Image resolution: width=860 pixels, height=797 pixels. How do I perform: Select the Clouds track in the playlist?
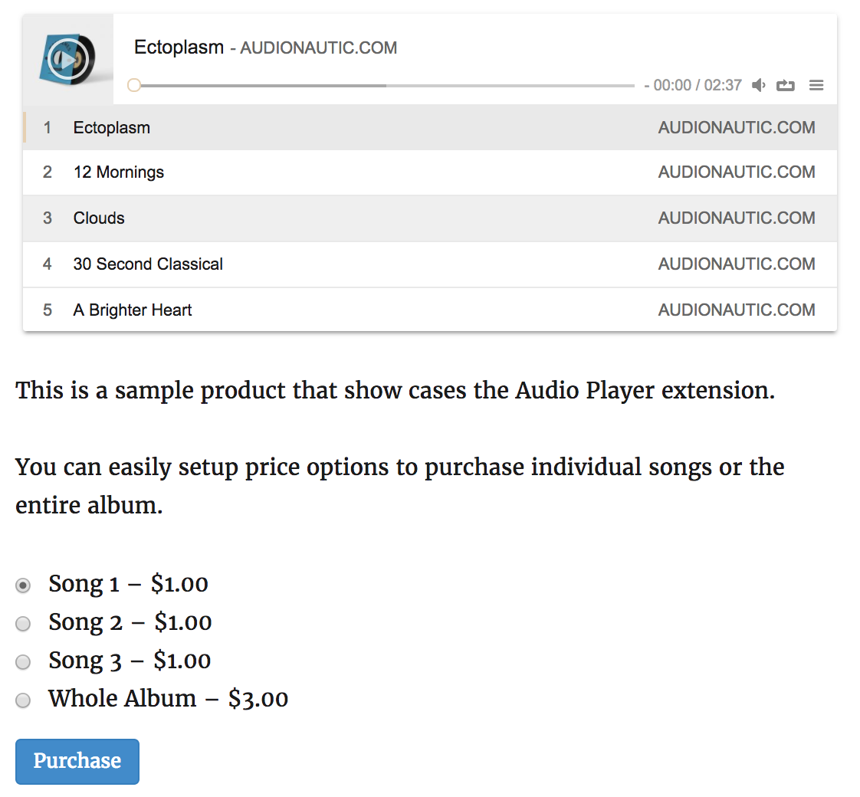(99, 218)
